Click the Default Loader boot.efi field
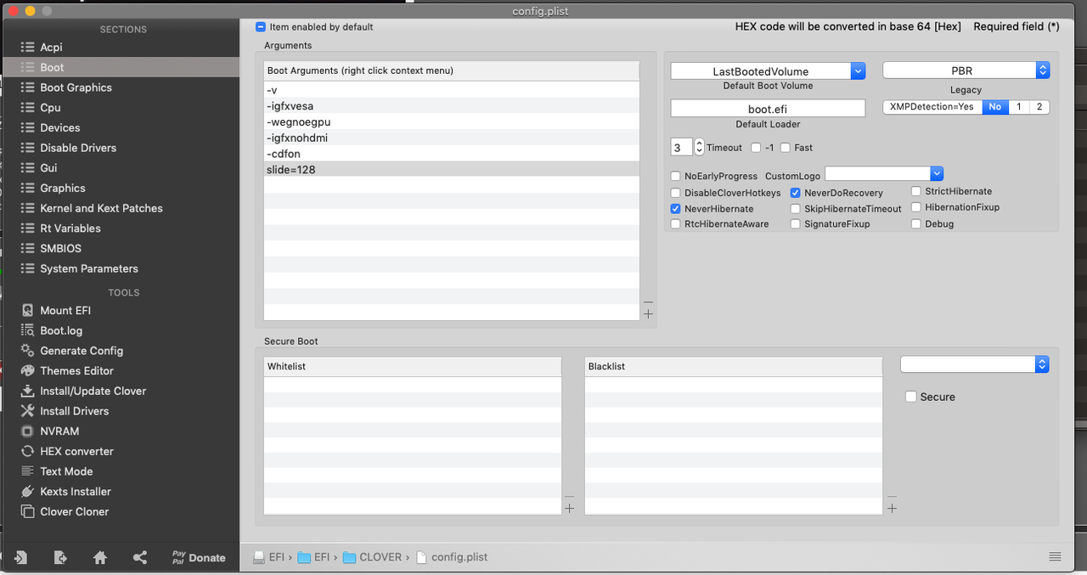Screen dimensions: 1087x575 click(x=768, y=109)
